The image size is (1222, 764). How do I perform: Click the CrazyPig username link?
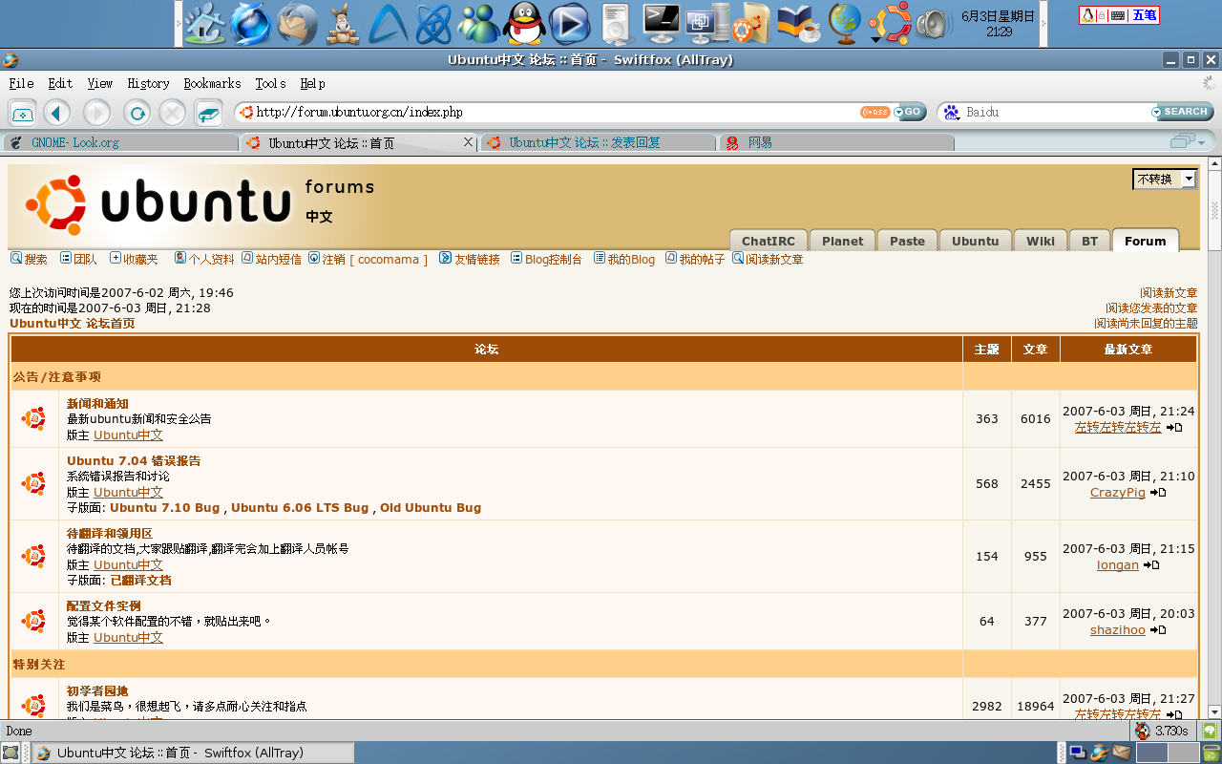(1117, 492)
